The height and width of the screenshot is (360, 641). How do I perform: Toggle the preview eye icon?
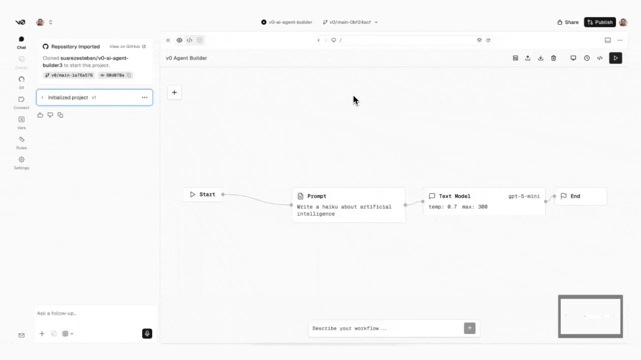(179, 40)
